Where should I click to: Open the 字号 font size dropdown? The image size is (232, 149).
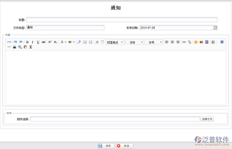click(154, 42)
